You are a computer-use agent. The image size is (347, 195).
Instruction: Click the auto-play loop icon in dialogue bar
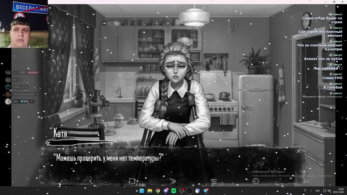click(132, 181)
